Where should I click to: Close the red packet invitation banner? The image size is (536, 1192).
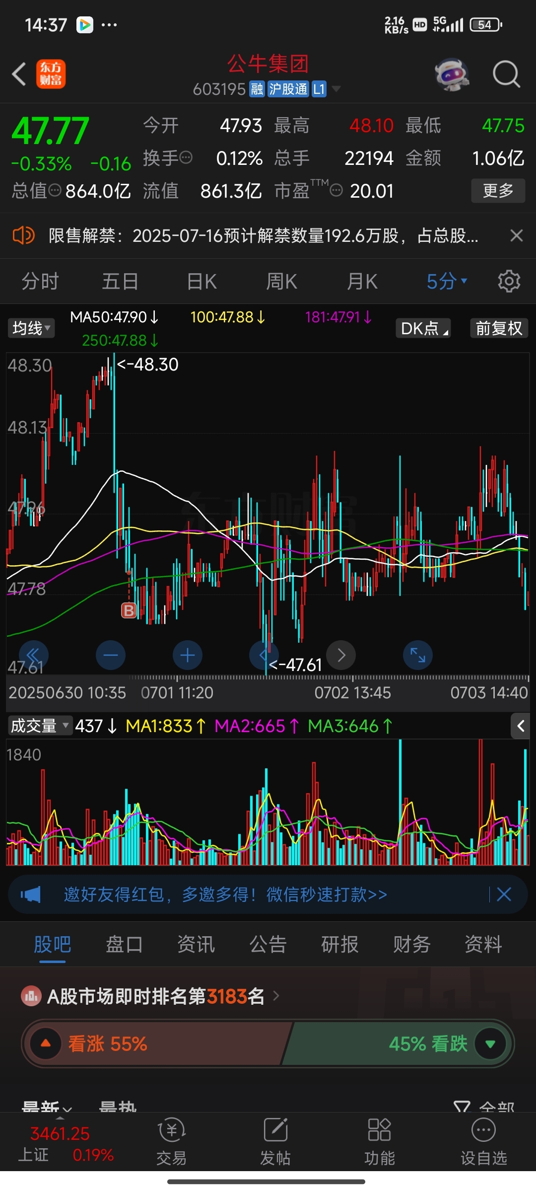[x=504, y=894]
